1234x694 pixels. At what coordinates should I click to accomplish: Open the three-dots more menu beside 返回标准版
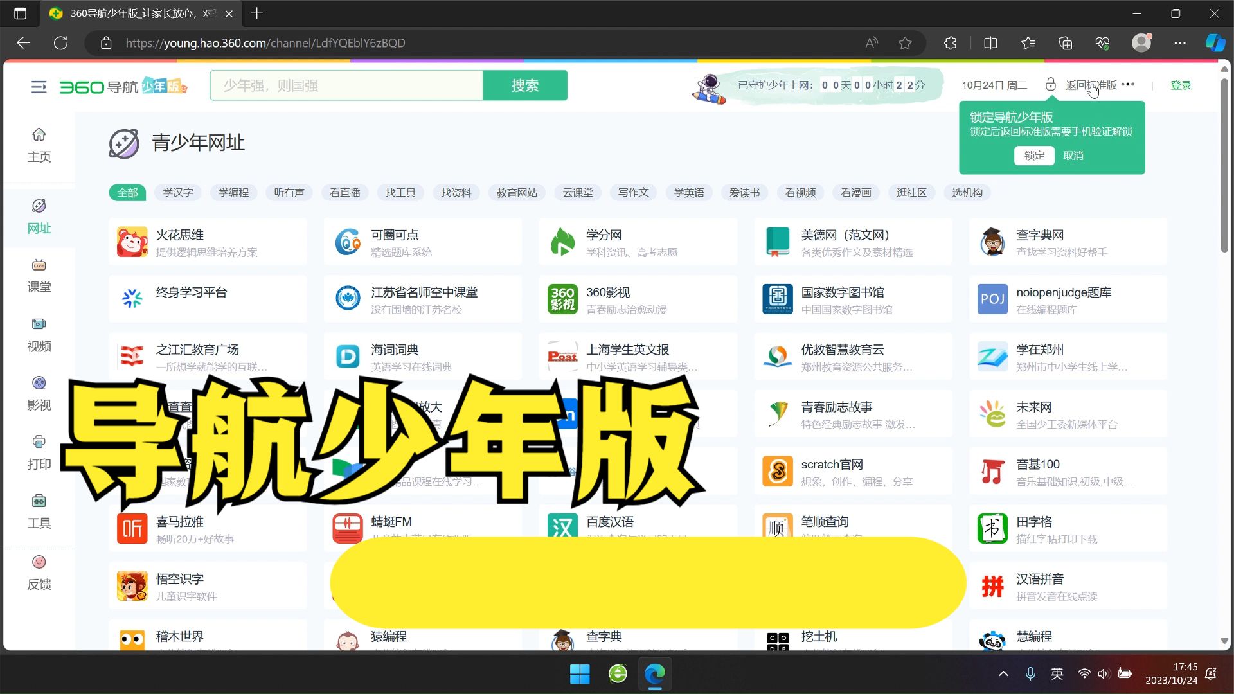pos(1128,85)
